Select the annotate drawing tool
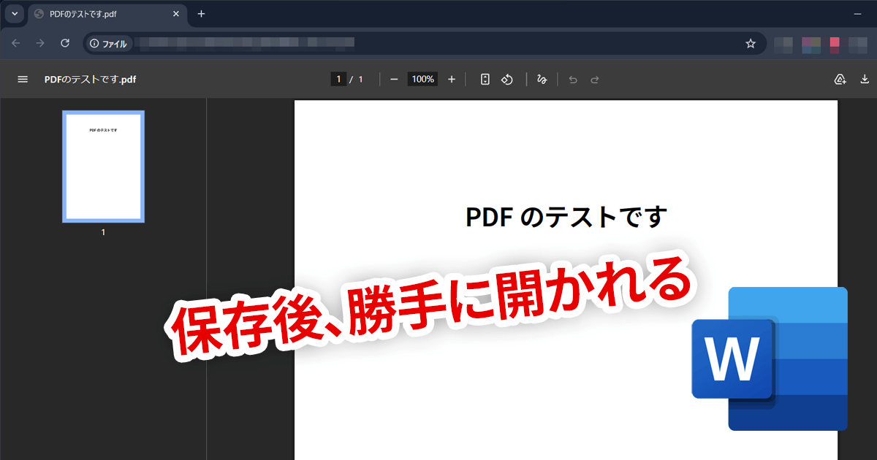Screen dimensions: 877x460 pyautogui.click(x=542, y=79)
